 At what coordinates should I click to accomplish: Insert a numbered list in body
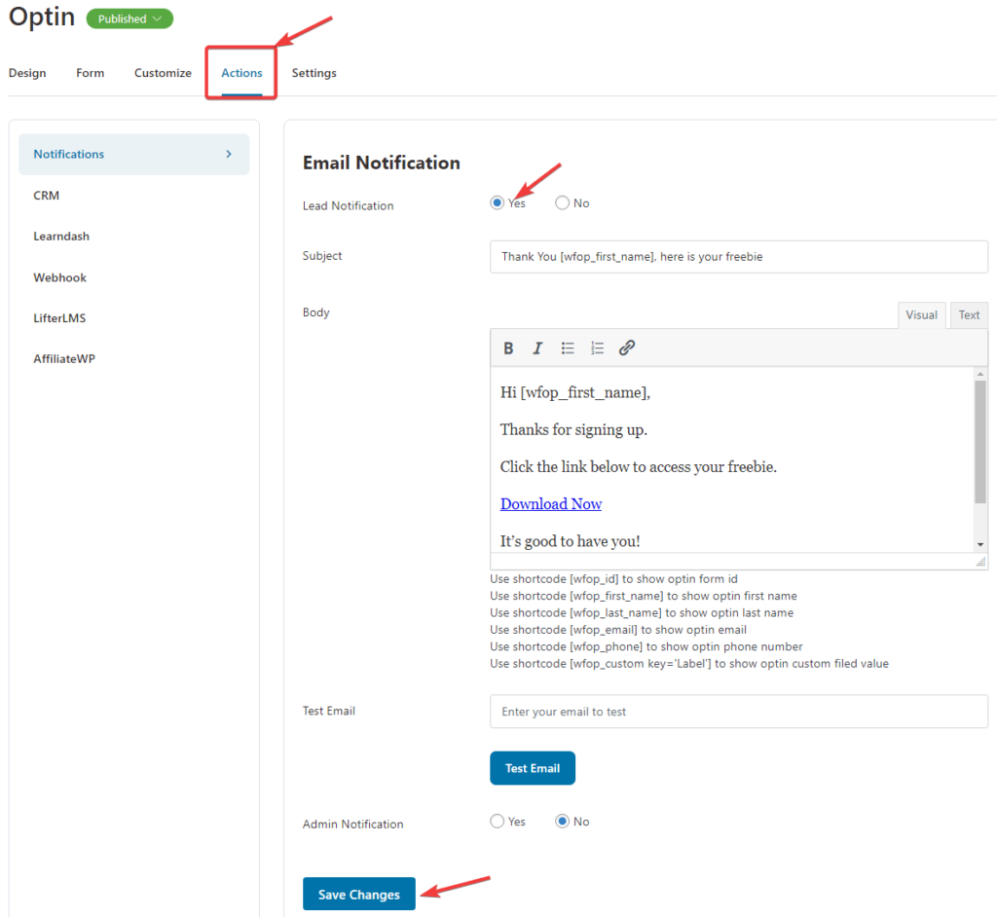coord(597,348)
